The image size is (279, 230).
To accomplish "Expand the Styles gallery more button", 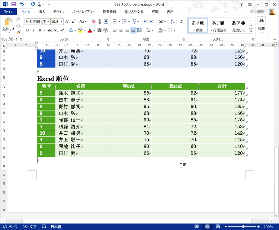I will pos(251,31).
